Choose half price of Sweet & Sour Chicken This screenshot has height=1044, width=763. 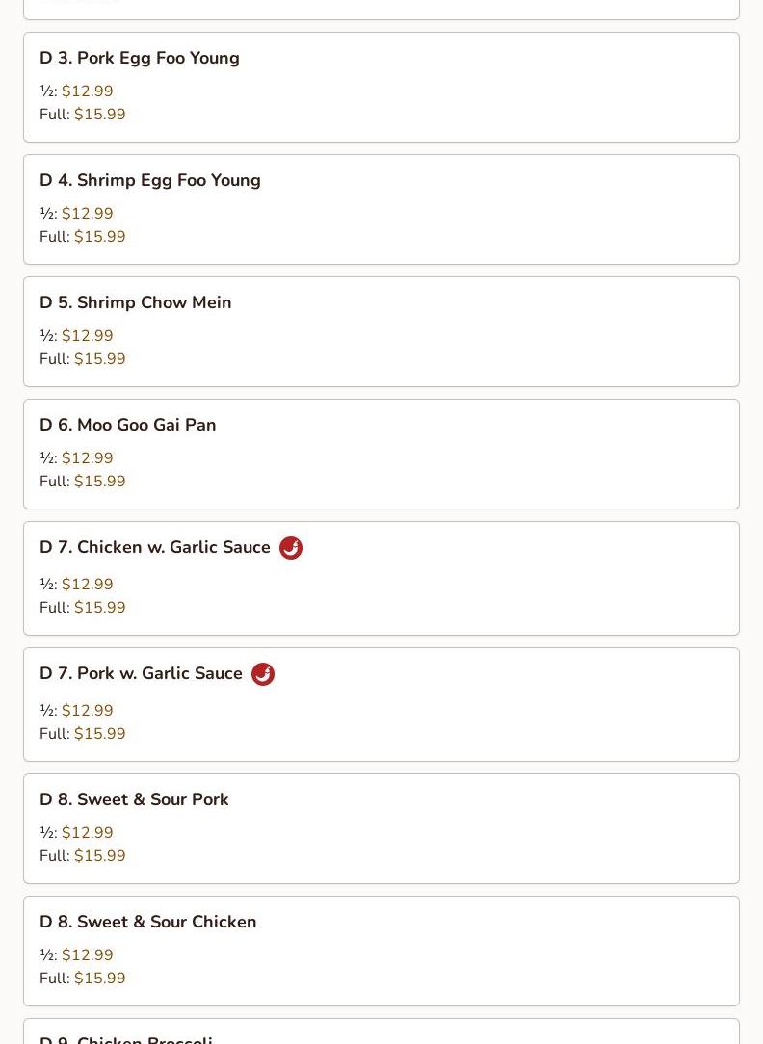click(x=88, y=954)
